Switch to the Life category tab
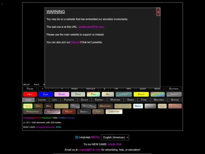The height and width of the screenshot is (154, 205). 55,100
